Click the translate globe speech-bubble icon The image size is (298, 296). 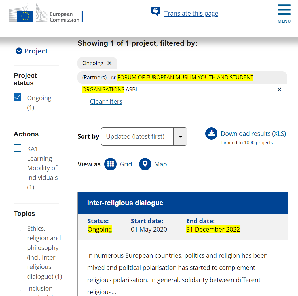(156, 11)
